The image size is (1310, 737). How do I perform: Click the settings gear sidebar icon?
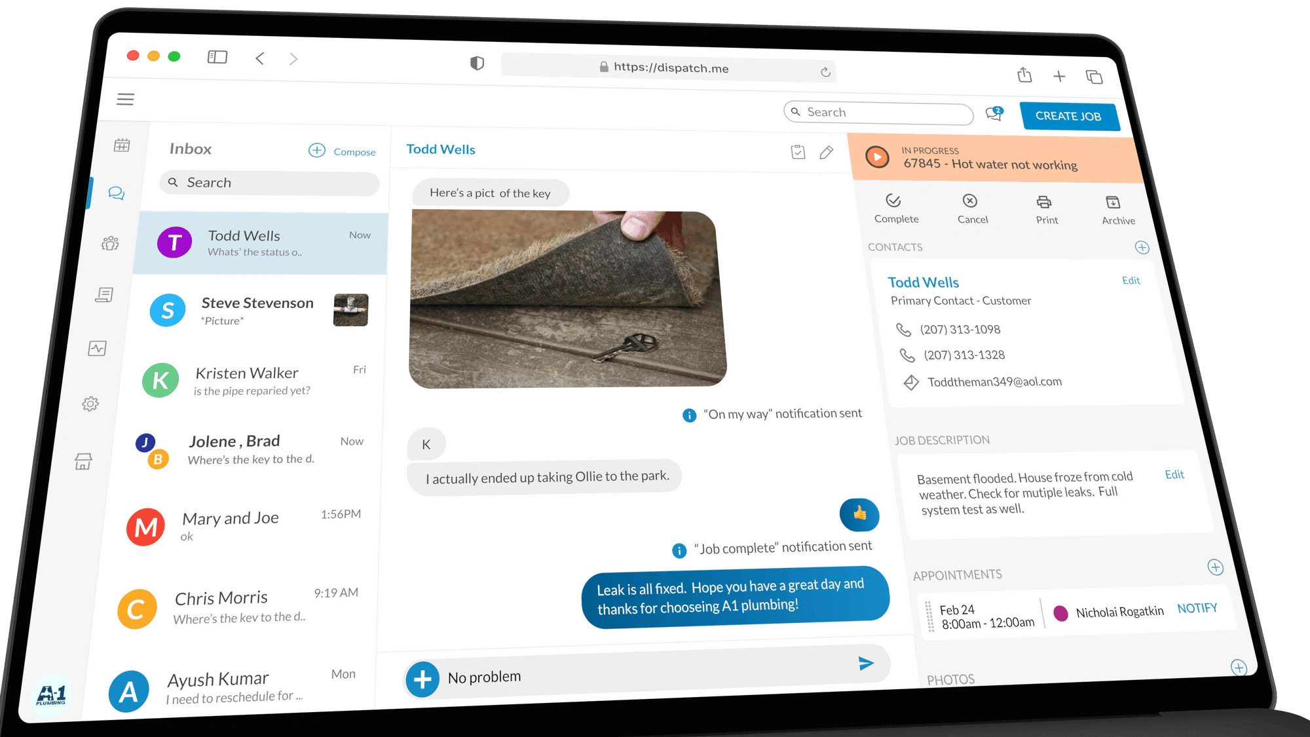click(90, 402)
